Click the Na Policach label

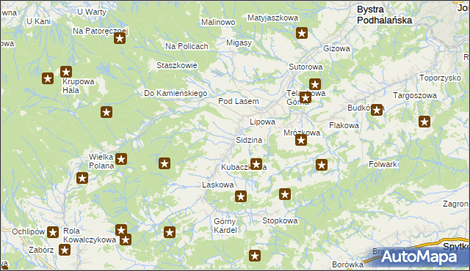click(x=187, y=46)
